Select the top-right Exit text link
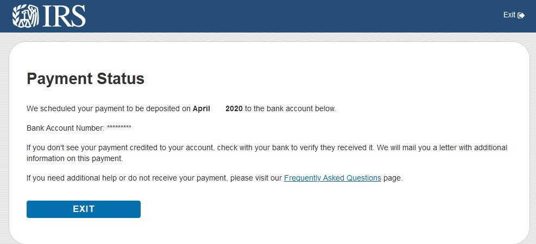Image resolution: width=536 pixels, height=244 pixels. 509,15
